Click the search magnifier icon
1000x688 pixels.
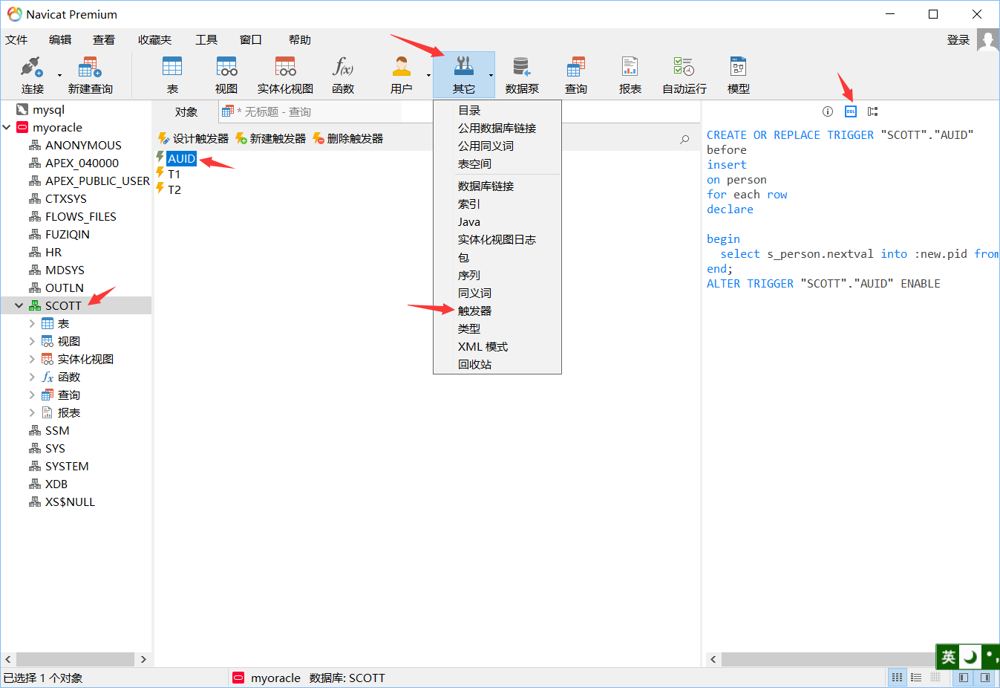(684, 139)
